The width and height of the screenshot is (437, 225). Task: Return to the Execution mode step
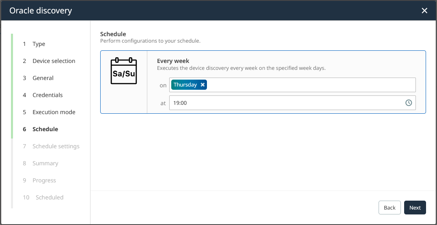pyautogui.click(x=54, y=112)
